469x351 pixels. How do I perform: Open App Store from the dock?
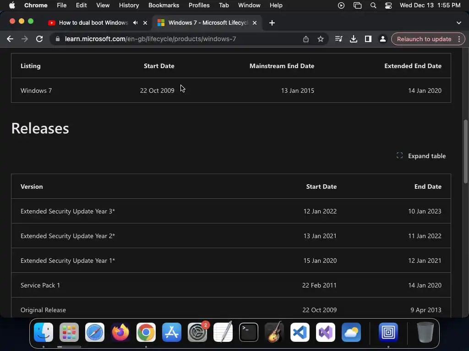(172, 332)
